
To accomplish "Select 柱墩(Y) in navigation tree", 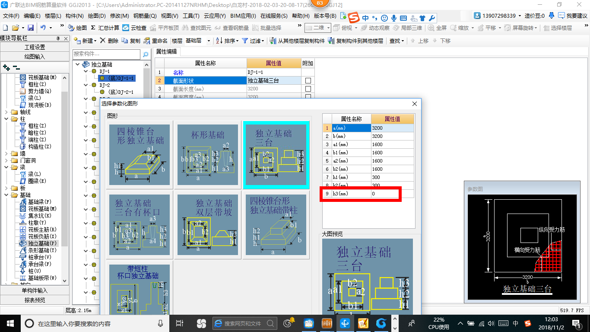I will tap(34, 223).
